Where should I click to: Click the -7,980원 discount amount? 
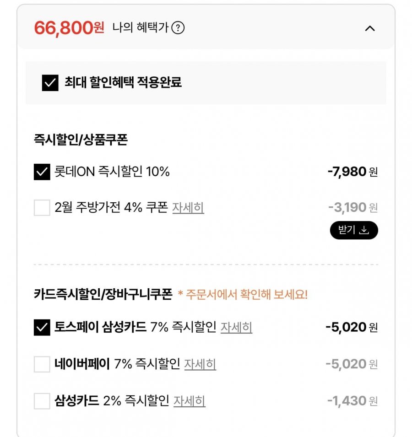pyautogui.click(x=352, y=172)
